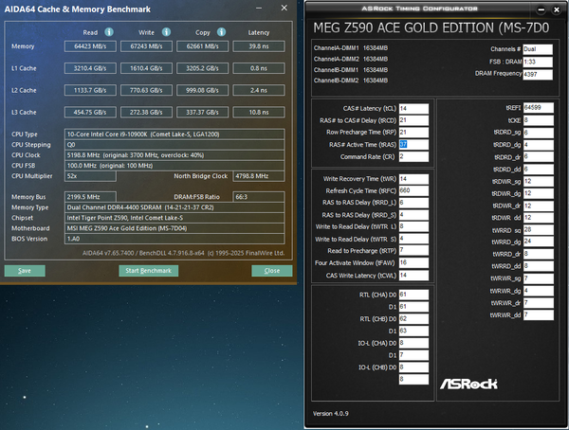Click the Channels # field showing Dual

(538, 49)
